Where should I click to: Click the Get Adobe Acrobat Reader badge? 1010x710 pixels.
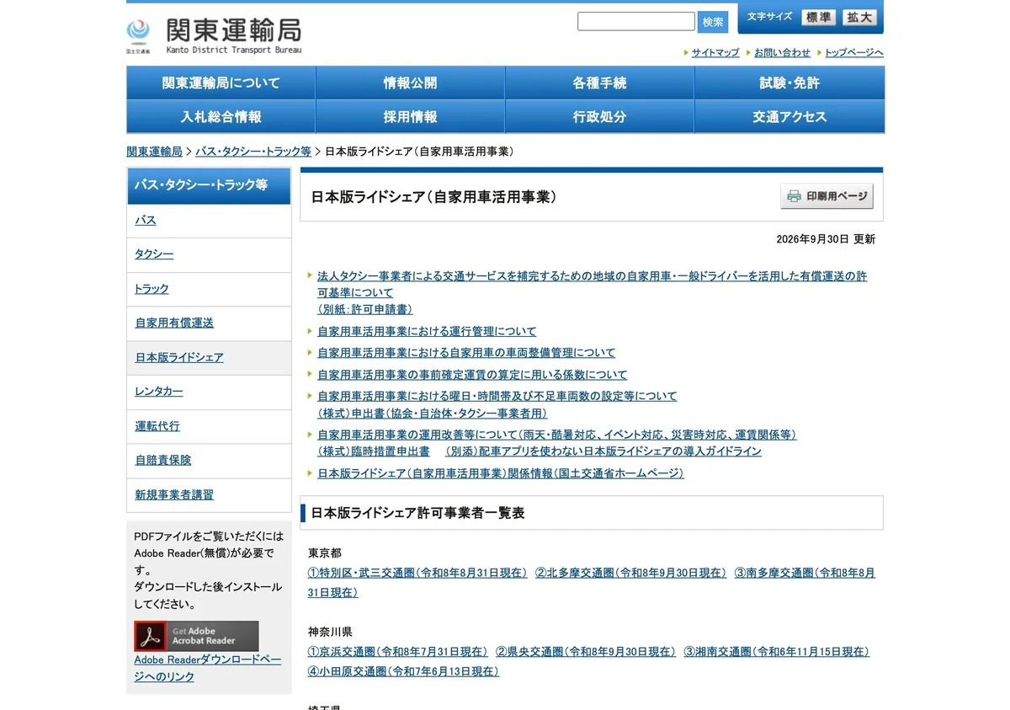(196, 636)
